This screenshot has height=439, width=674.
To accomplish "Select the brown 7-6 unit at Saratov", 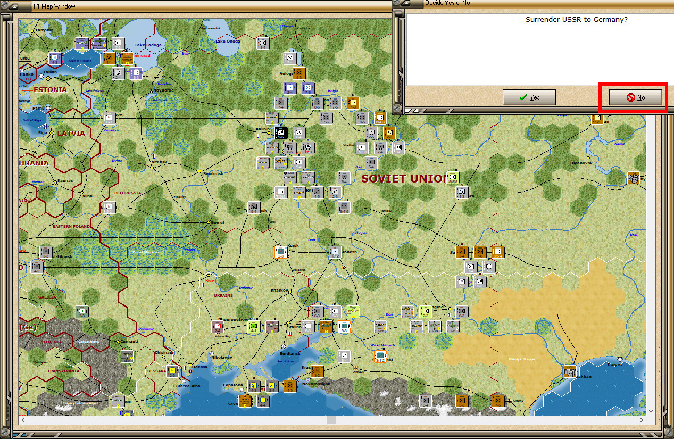I will [x=479, y=252].
